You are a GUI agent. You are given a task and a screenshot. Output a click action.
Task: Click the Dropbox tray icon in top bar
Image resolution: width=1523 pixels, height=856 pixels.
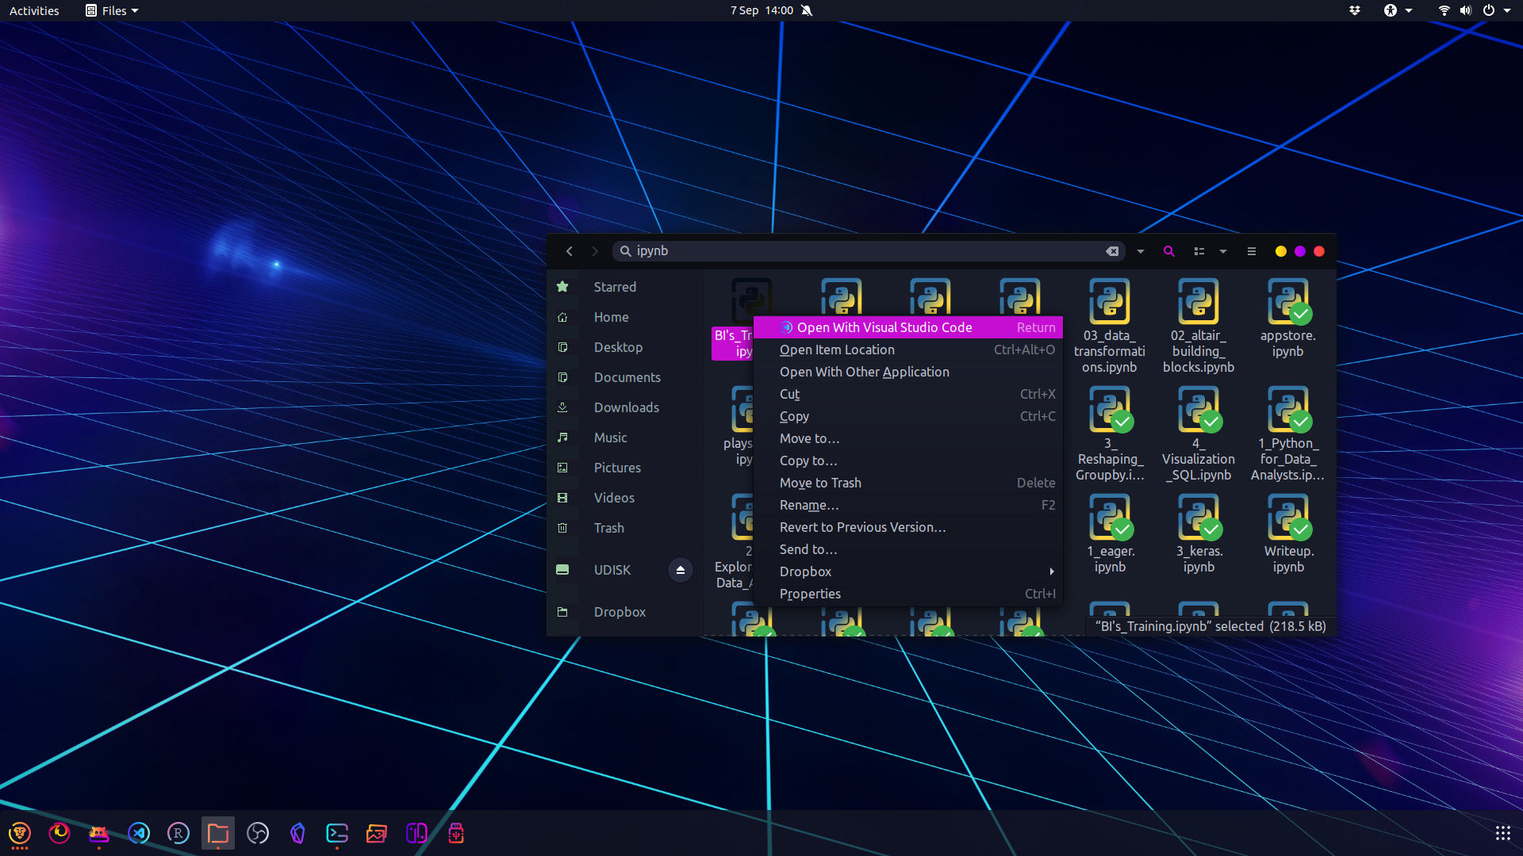click(1355, 10)
